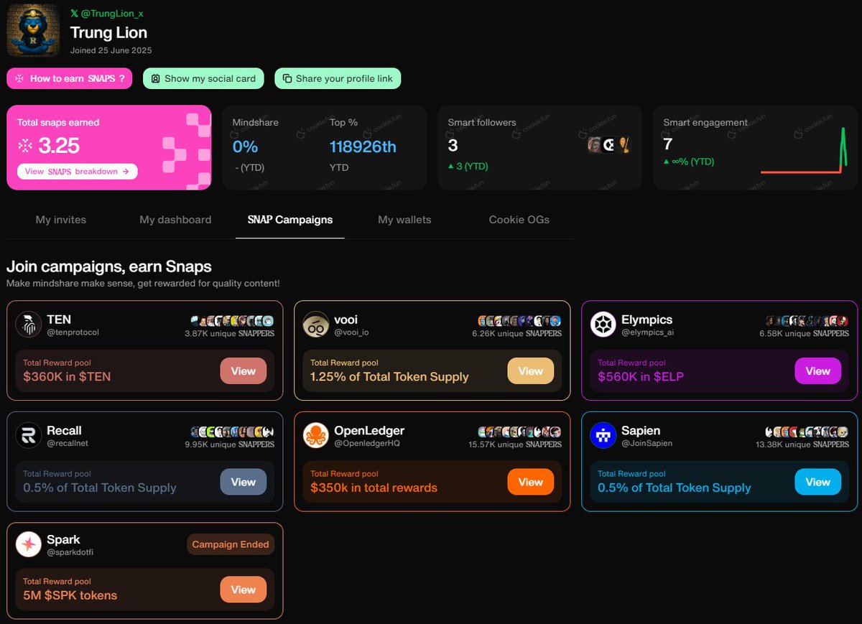The height and width of the screenshot is (624, 862).
Task: View the vooi campaign
Action: tap(530, 371)
